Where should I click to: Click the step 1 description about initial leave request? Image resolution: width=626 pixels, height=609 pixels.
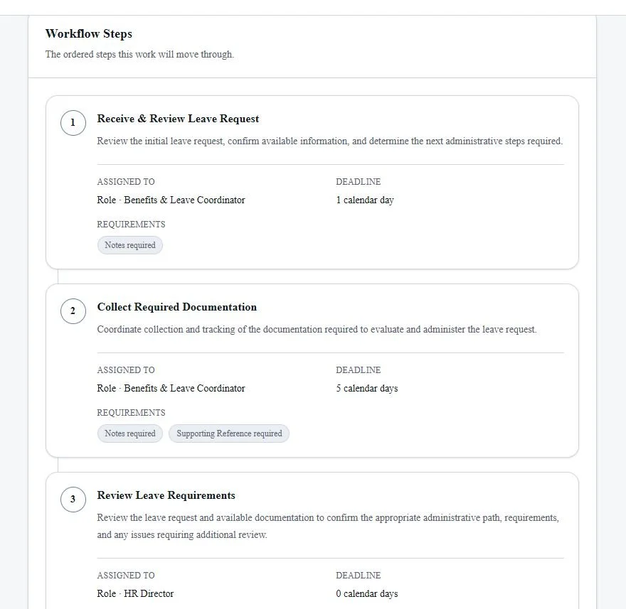pos(330,141)
